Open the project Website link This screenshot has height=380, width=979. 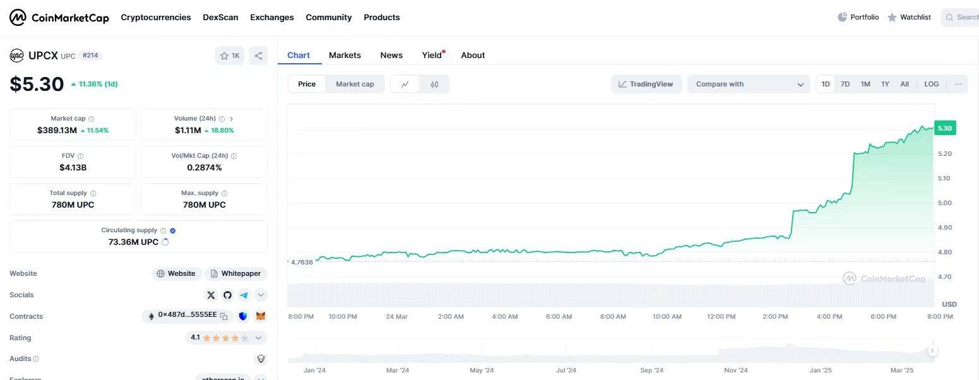177,273
